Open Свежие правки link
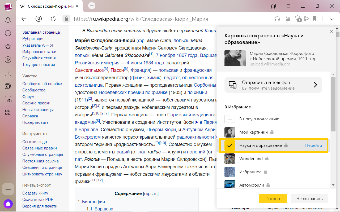340x212 pixels. 36,103
